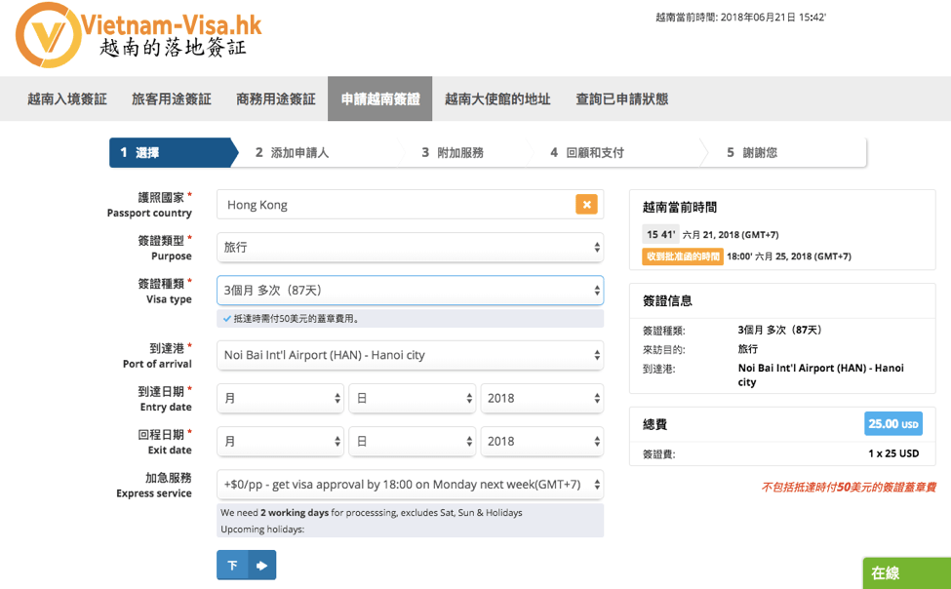The width and height of the screenshot is (951, 589).
Task: Open the 越南大使館的地址 link
Action: pos(497,99)
